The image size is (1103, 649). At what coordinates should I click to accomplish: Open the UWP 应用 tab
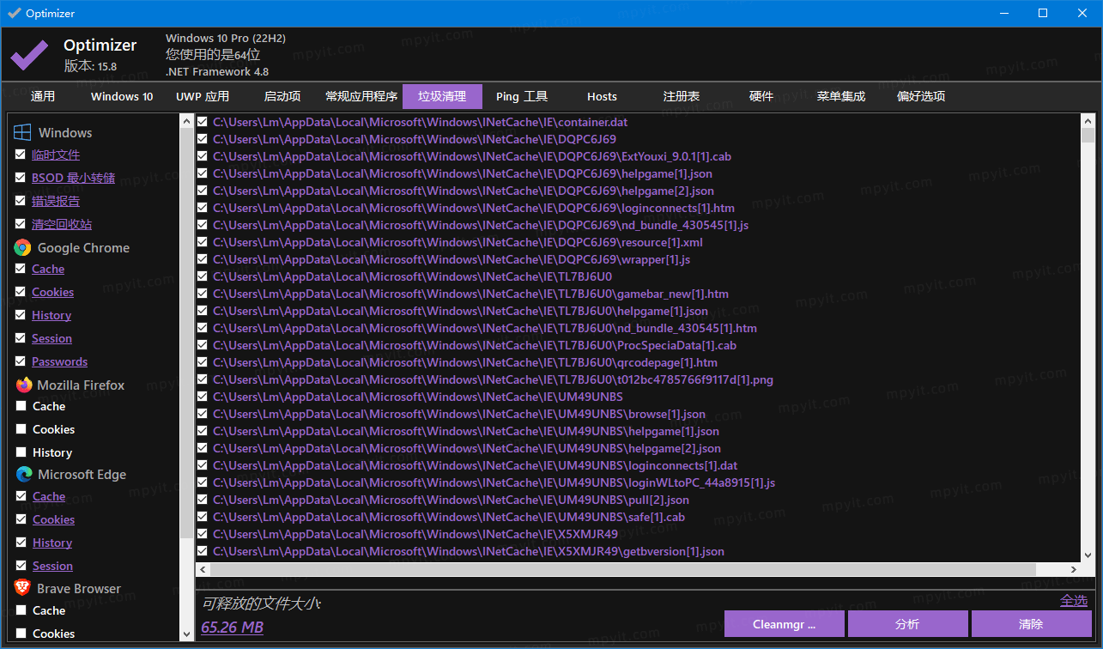pos(203,96)
